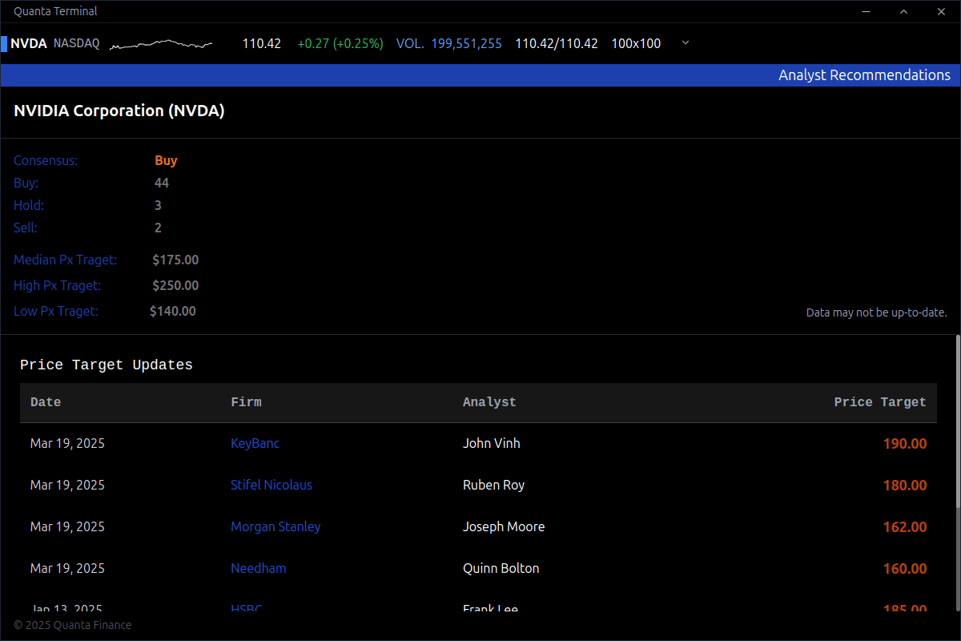Click the 180.00 price target
The width and height of the screenshot is (961, 641).
pos(905,485)
